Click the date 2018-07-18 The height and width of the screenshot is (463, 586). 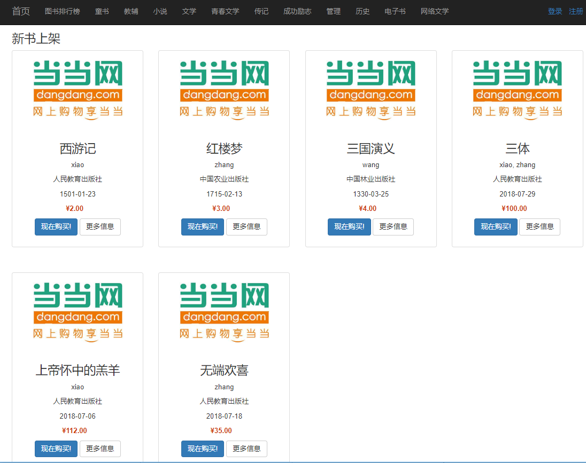click(224, 416)
